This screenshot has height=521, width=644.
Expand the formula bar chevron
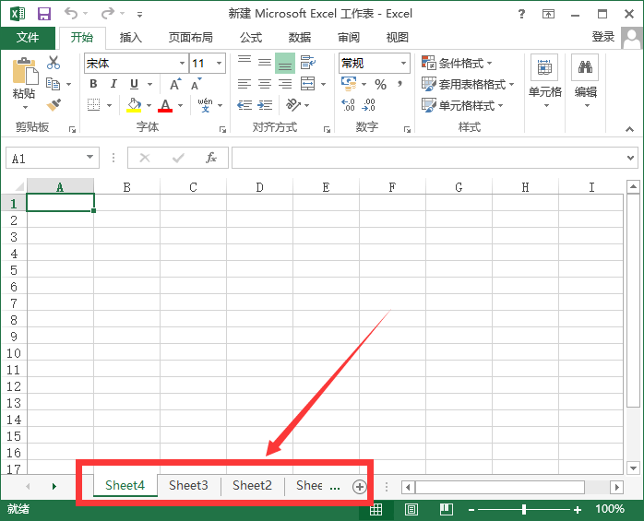(x=631, y=158)
